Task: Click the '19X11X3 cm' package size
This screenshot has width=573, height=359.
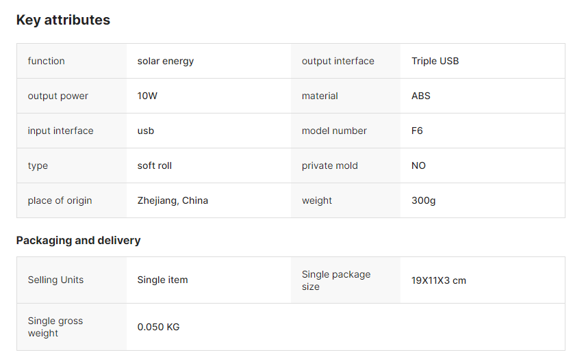Action: click(x=439, y=280)
